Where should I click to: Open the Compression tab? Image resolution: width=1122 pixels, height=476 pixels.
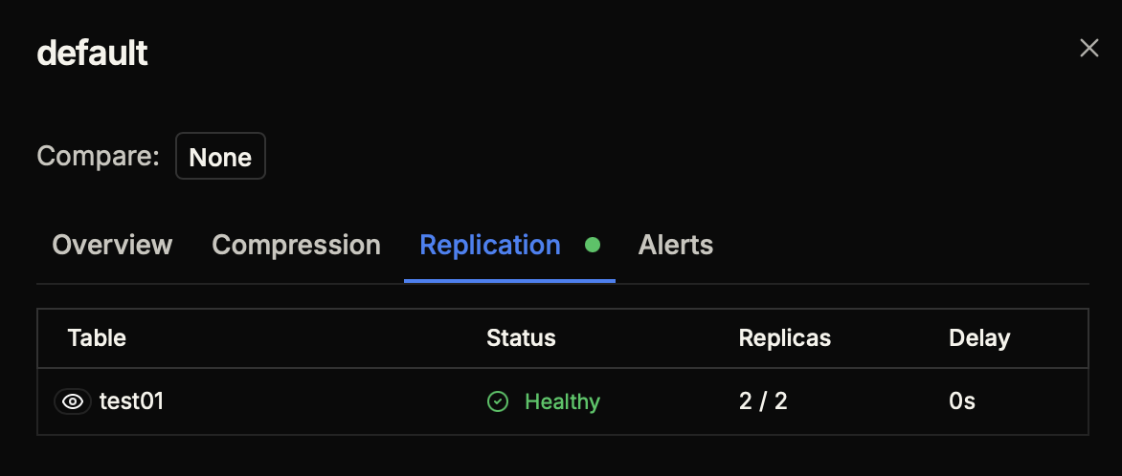(x=296, y=245)
